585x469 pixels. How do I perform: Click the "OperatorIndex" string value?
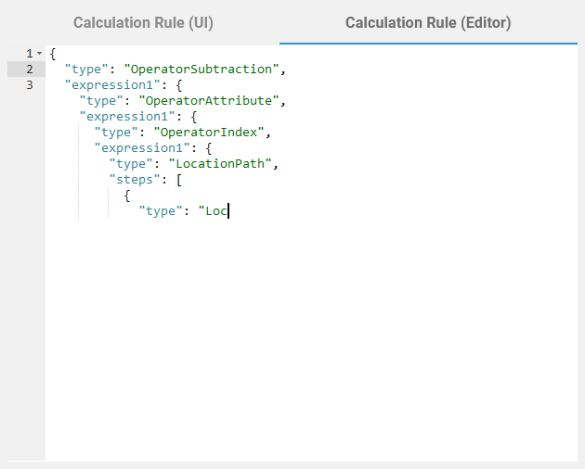click(209, 133)
